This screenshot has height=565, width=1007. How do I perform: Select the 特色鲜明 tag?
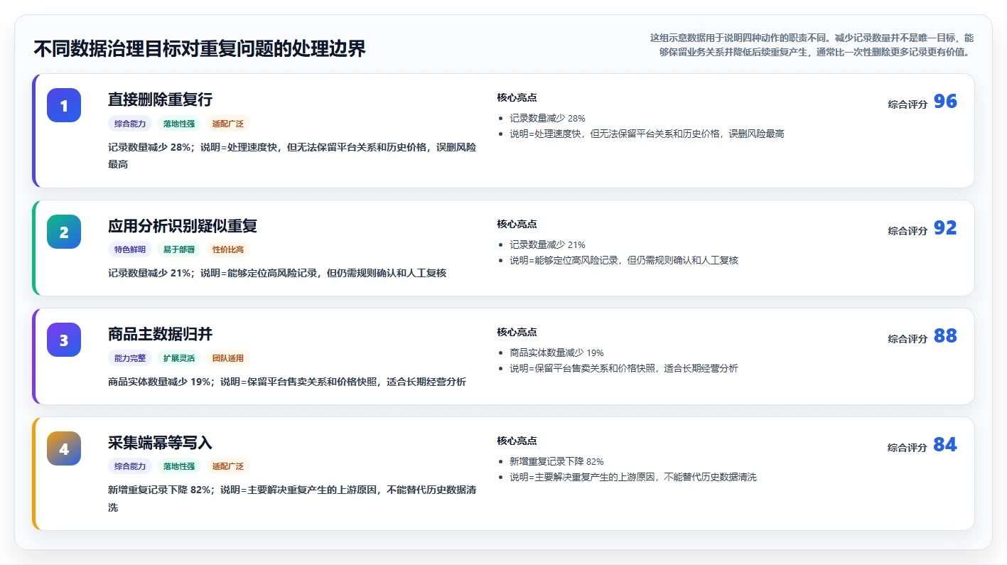click(130, 249)
